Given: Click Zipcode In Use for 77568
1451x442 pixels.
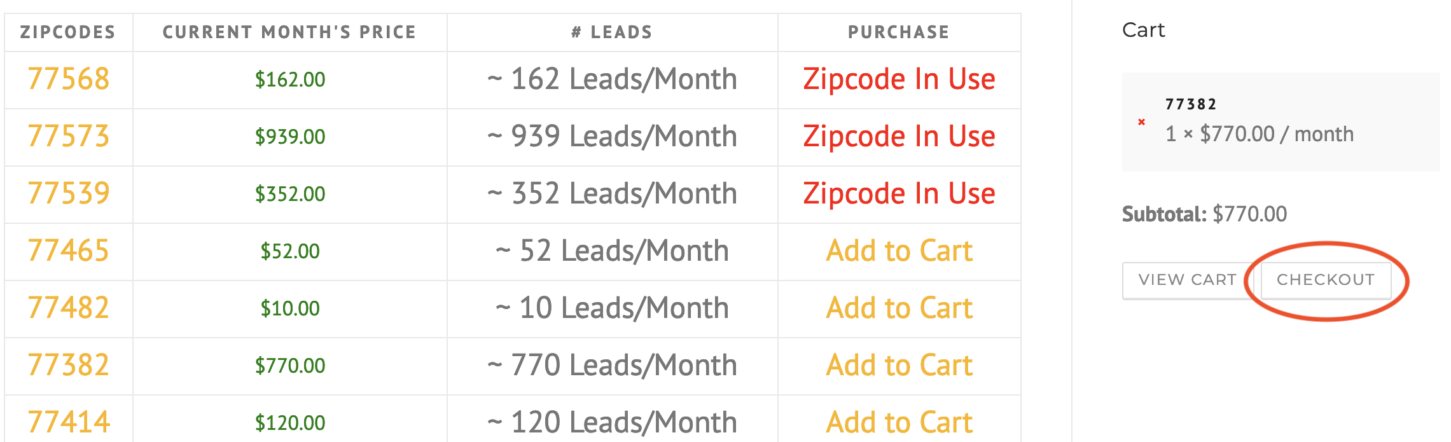Looking at the screenshot, I should (899, 79).
